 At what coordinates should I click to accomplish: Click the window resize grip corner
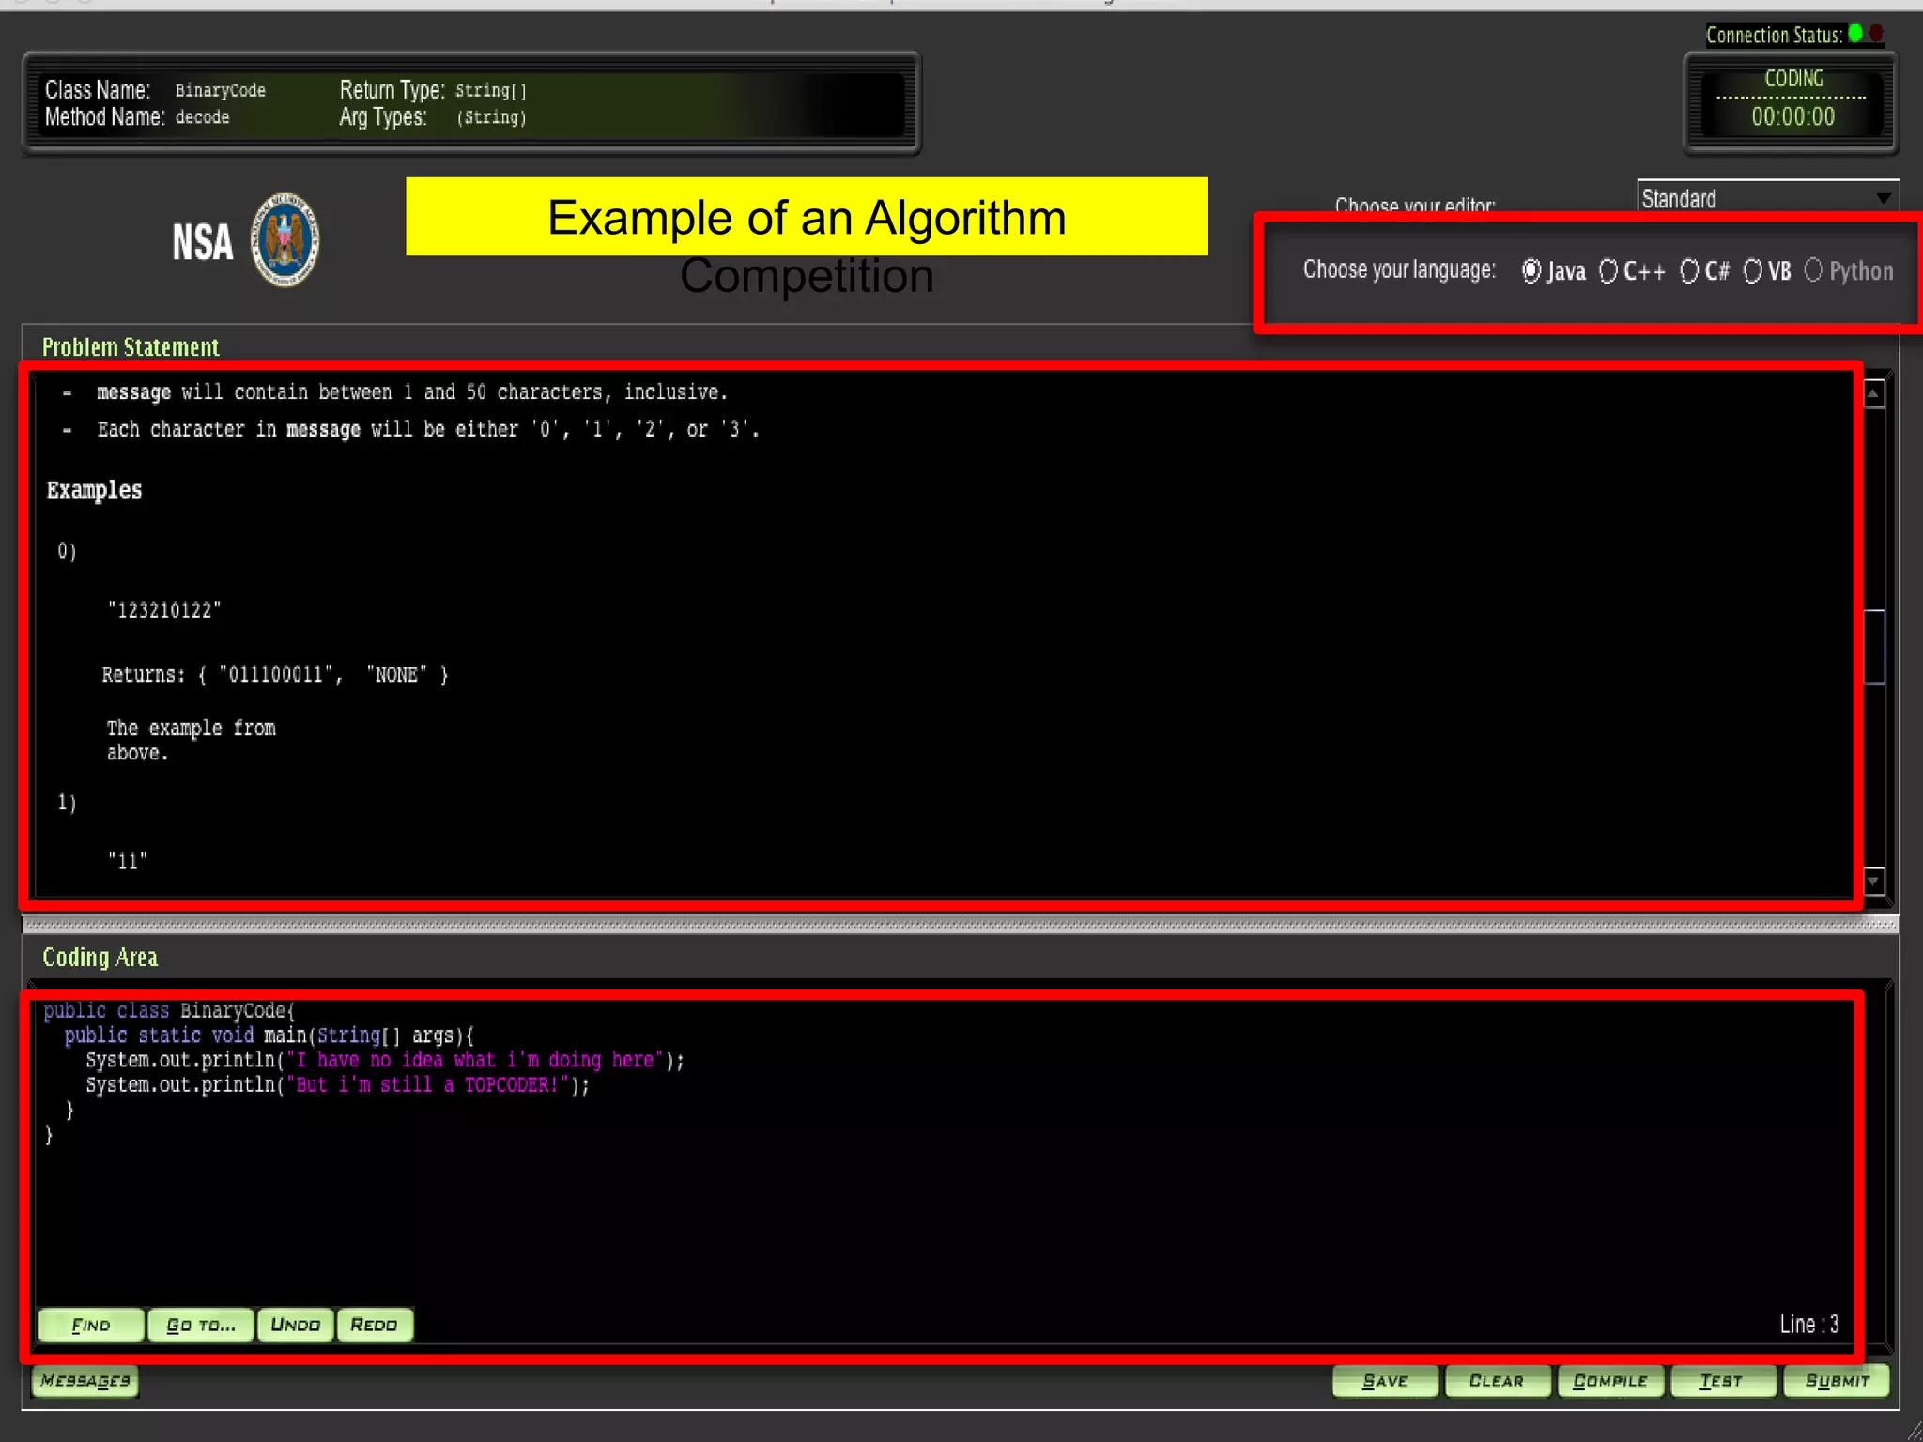pos(1914,1431)
